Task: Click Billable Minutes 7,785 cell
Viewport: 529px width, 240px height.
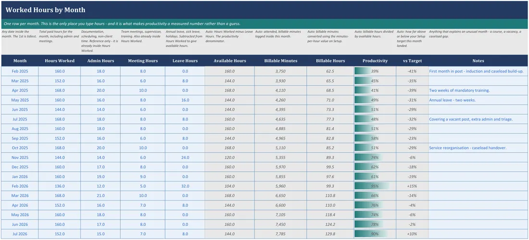Action: [x=281, y=234]
